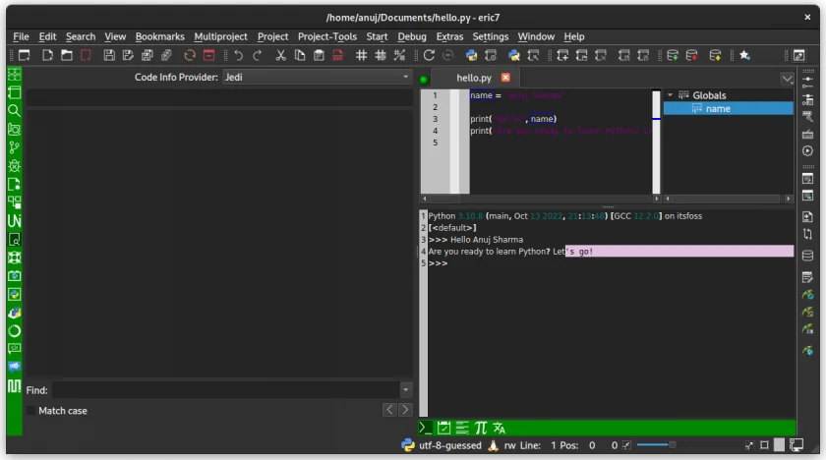Click the edit pencil icon at toolbar end

tap(798, 55)
